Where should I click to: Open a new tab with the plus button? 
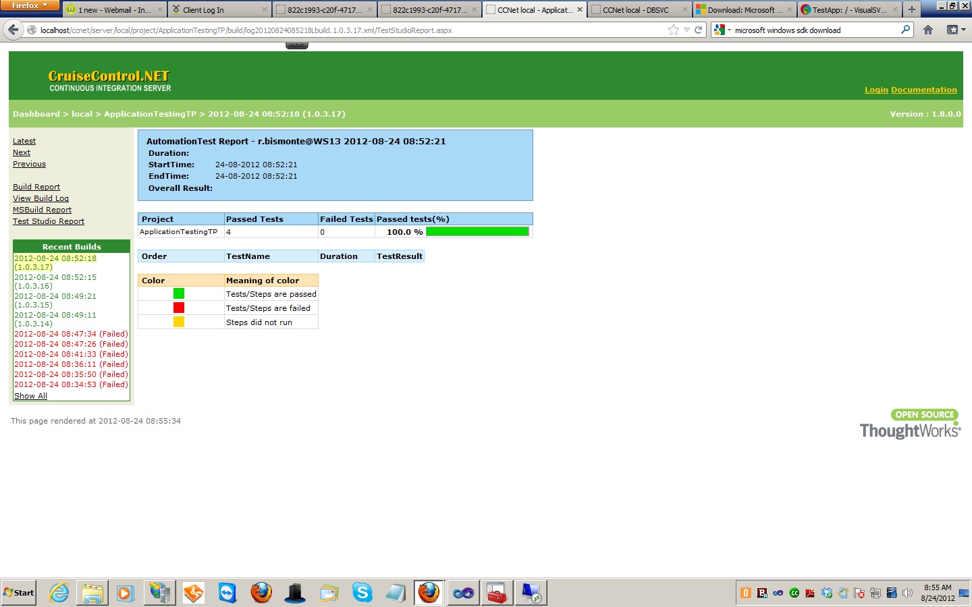(912, 9)
